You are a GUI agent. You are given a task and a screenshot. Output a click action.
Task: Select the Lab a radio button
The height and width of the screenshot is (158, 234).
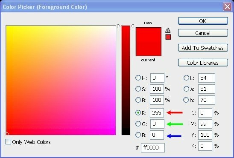pos(186,89)
